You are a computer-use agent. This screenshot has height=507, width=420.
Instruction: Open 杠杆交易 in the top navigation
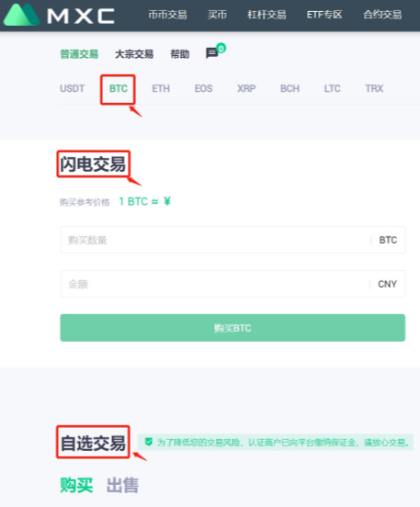pyautogui.click(x=267, y=15)
